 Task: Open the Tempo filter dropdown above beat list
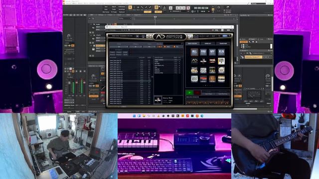click(x=150, y=47)
